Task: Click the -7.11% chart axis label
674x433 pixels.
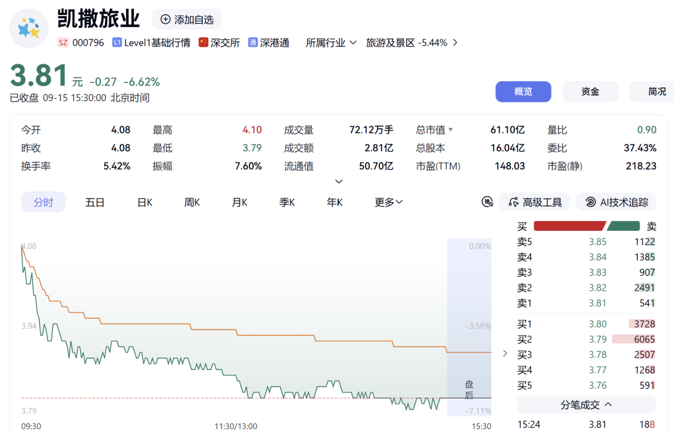Action: click(x=478, y=411)
